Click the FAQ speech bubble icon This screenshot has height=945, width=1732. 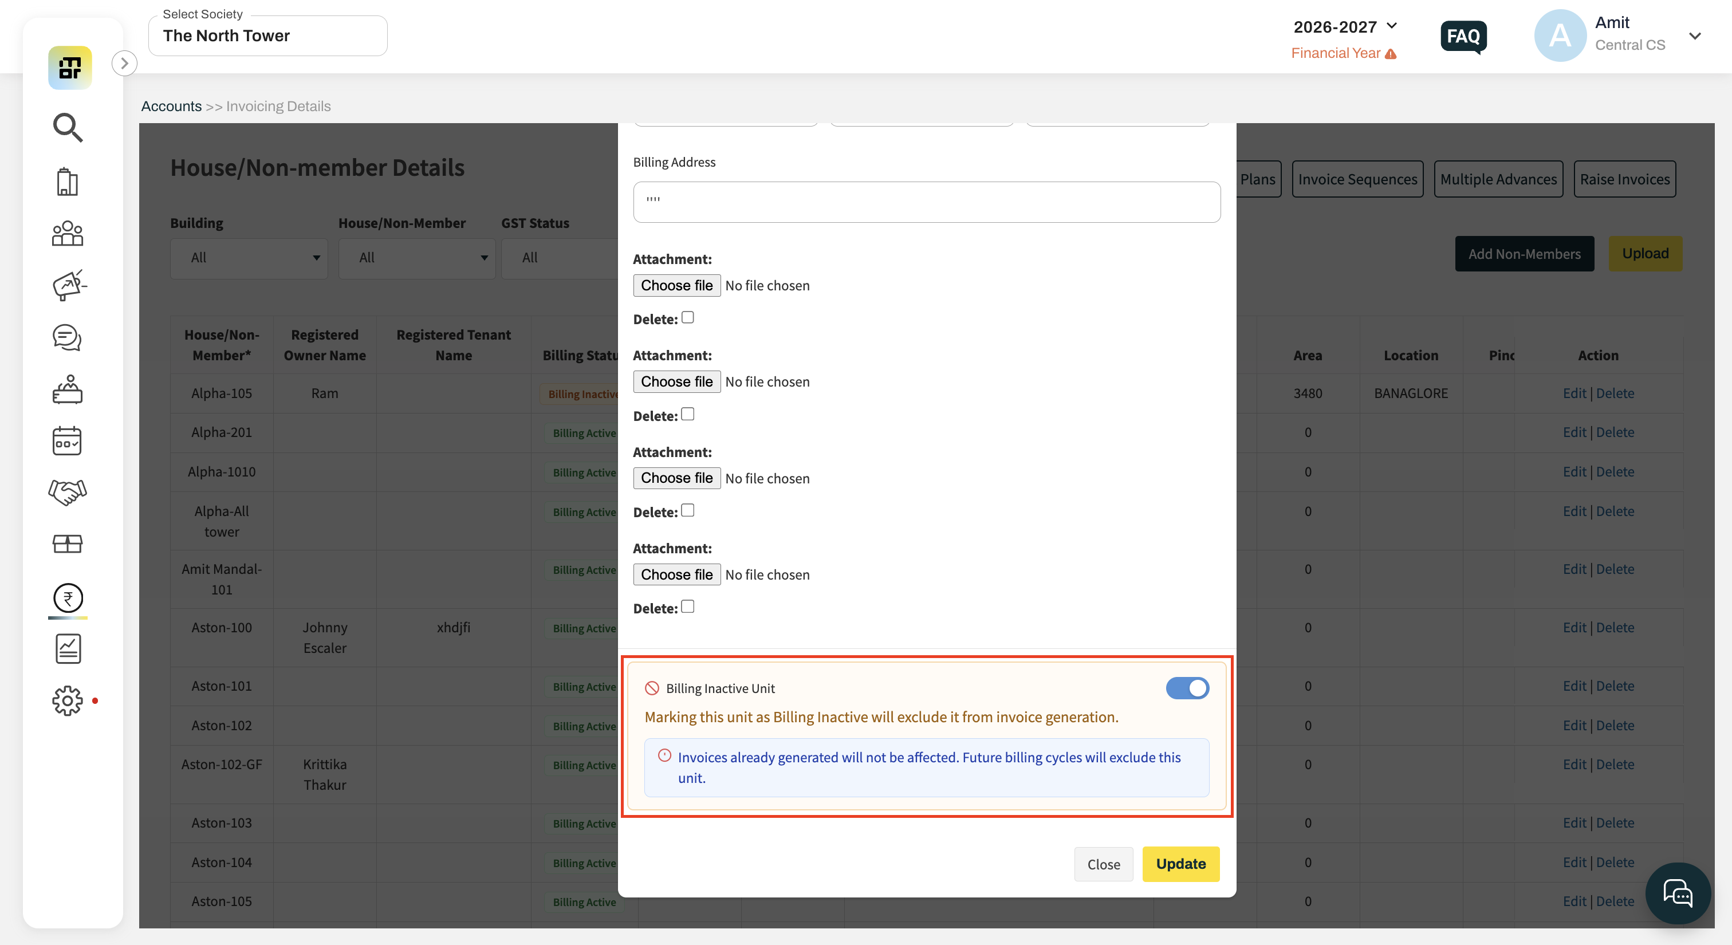(x=1463, y=37)
